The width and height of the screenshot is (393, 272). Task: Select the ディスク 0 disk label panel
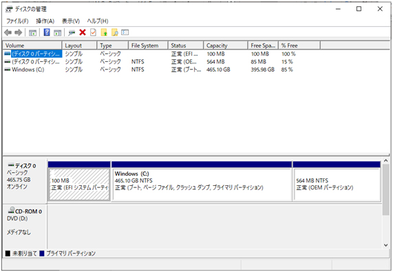pyautogui.click(x=25, y=180)
